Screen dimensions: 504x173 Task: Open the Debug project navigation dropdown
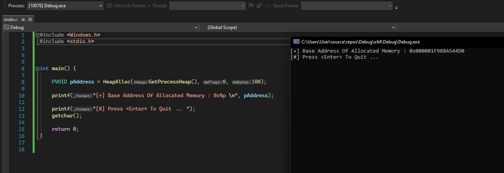(x=101, y=27)
